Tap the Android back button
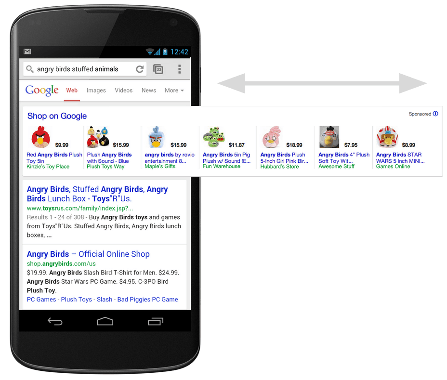Viewport: 447px width, 380px height. (x=55, y=322)
